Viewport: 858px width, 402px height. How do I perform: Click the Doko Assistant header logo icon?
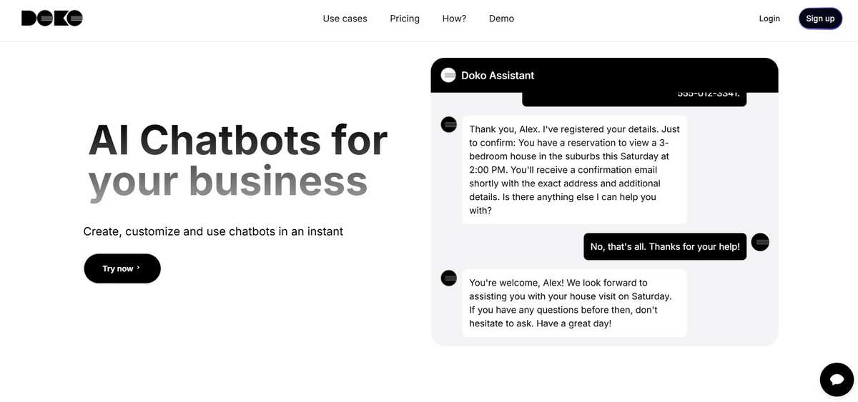(x=448, y=75)
